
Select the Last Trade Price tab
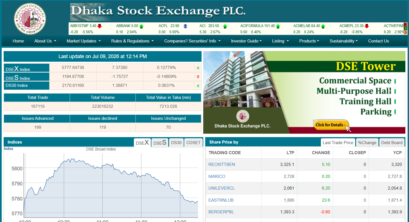coord(338,142)
